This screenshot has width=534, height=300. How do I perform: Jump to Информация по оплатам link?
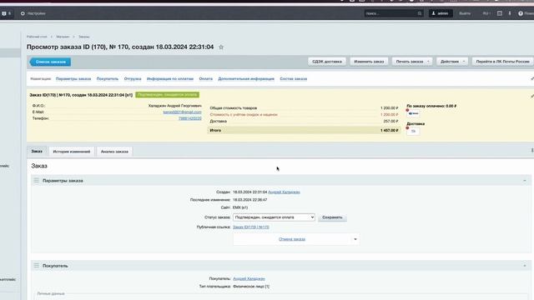click(x=170, y=79)
